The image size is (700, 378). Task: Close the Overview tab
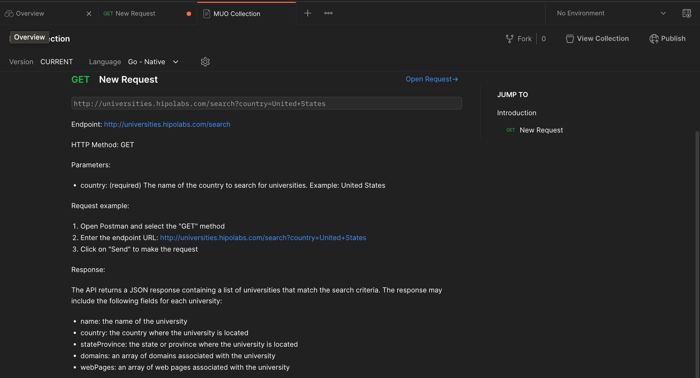(89, 13)
